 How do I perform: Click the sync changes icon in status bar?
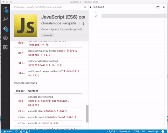16,131
